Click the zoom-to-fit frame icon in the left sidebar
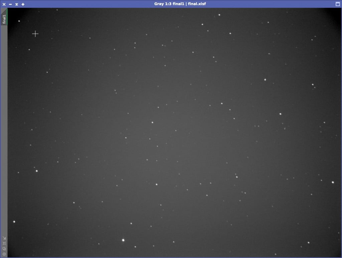342x258 pixels. pyautogui.click(x=4, y=243)
